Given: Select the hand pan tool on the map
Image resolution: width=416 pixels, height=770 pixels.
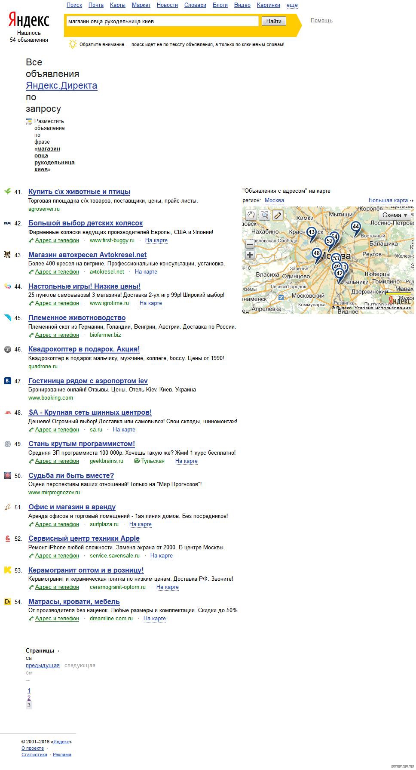Looking at the screenshot, I should 251,216.
